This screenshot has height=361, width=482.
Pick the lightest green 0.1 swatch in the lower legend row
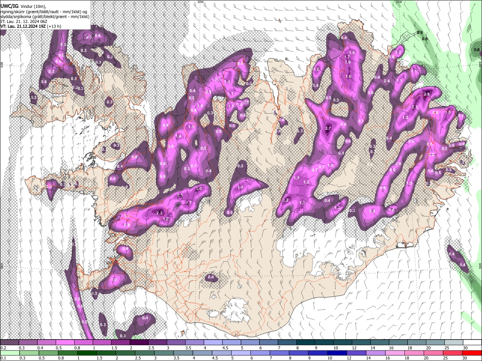[10, 353]
